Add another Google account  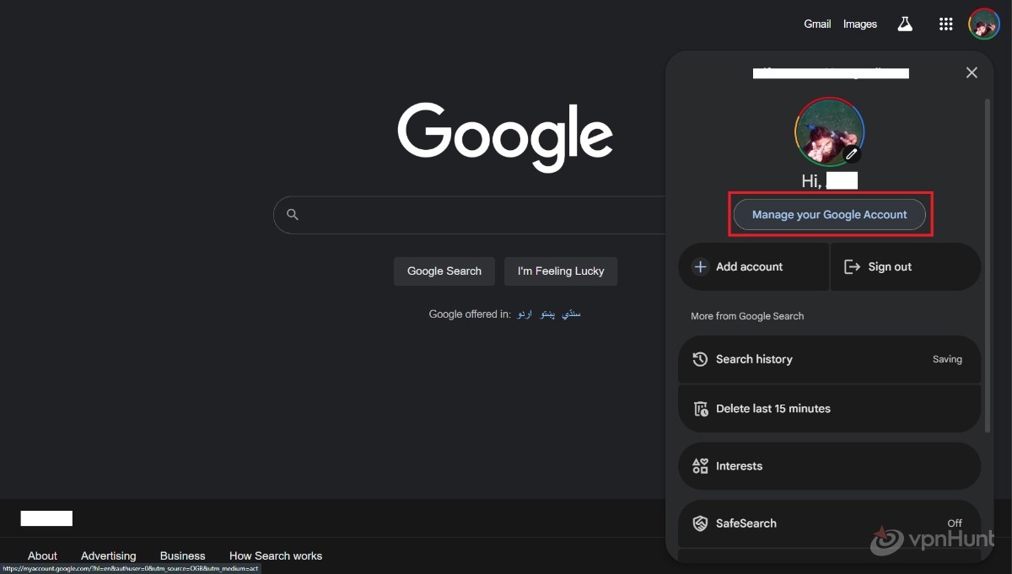click(749, 266)
